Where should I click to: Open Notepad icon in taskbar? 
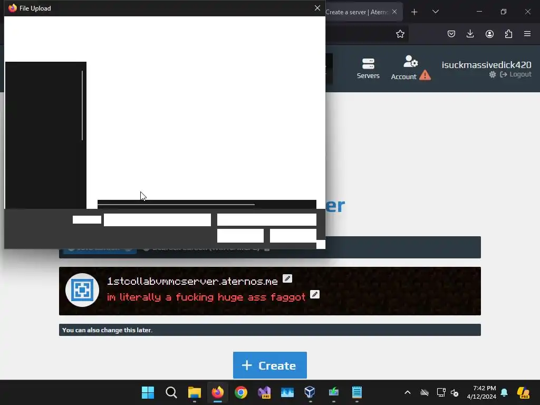pos(357,392)
